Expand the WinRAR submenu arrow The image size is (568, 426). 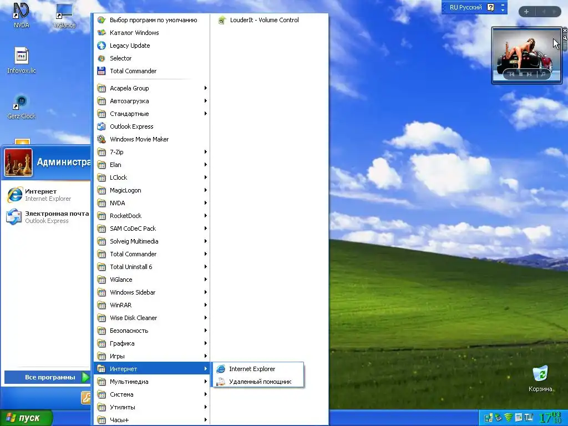pos(205,305)
